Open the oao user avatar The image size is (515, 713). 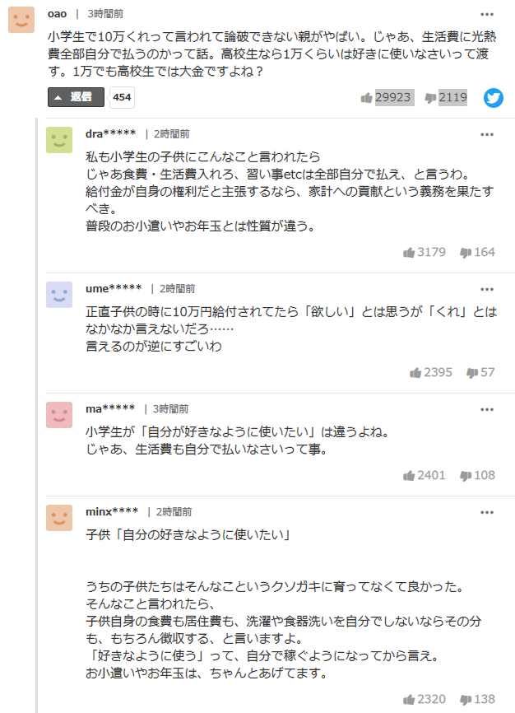[21, 20]
